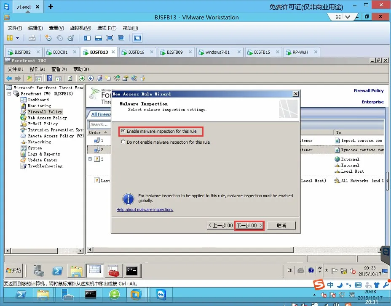Select Troubleshooting tree node
Screen dimensions: 391x306
coord(45,166)
